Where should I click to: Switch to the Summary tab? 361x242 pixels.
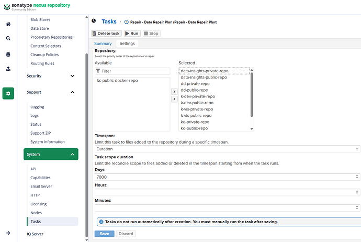click(x=103, y=43)
